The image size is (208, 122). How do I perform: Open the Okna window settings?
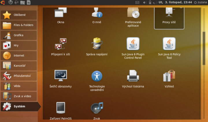point(61,16)
